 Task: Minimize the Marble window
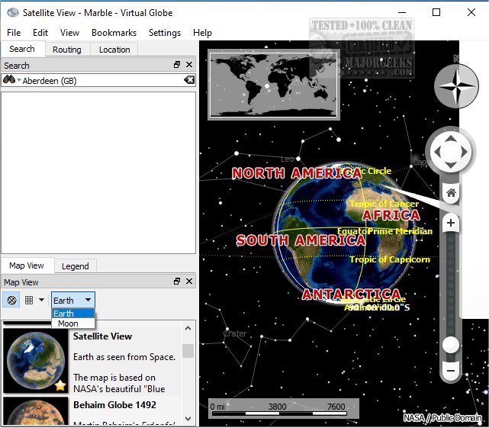pos(402,12)
